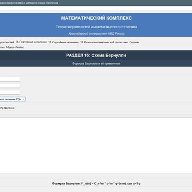
Task: Open the probability value P(X) dropdown
Action: [12, 99]
